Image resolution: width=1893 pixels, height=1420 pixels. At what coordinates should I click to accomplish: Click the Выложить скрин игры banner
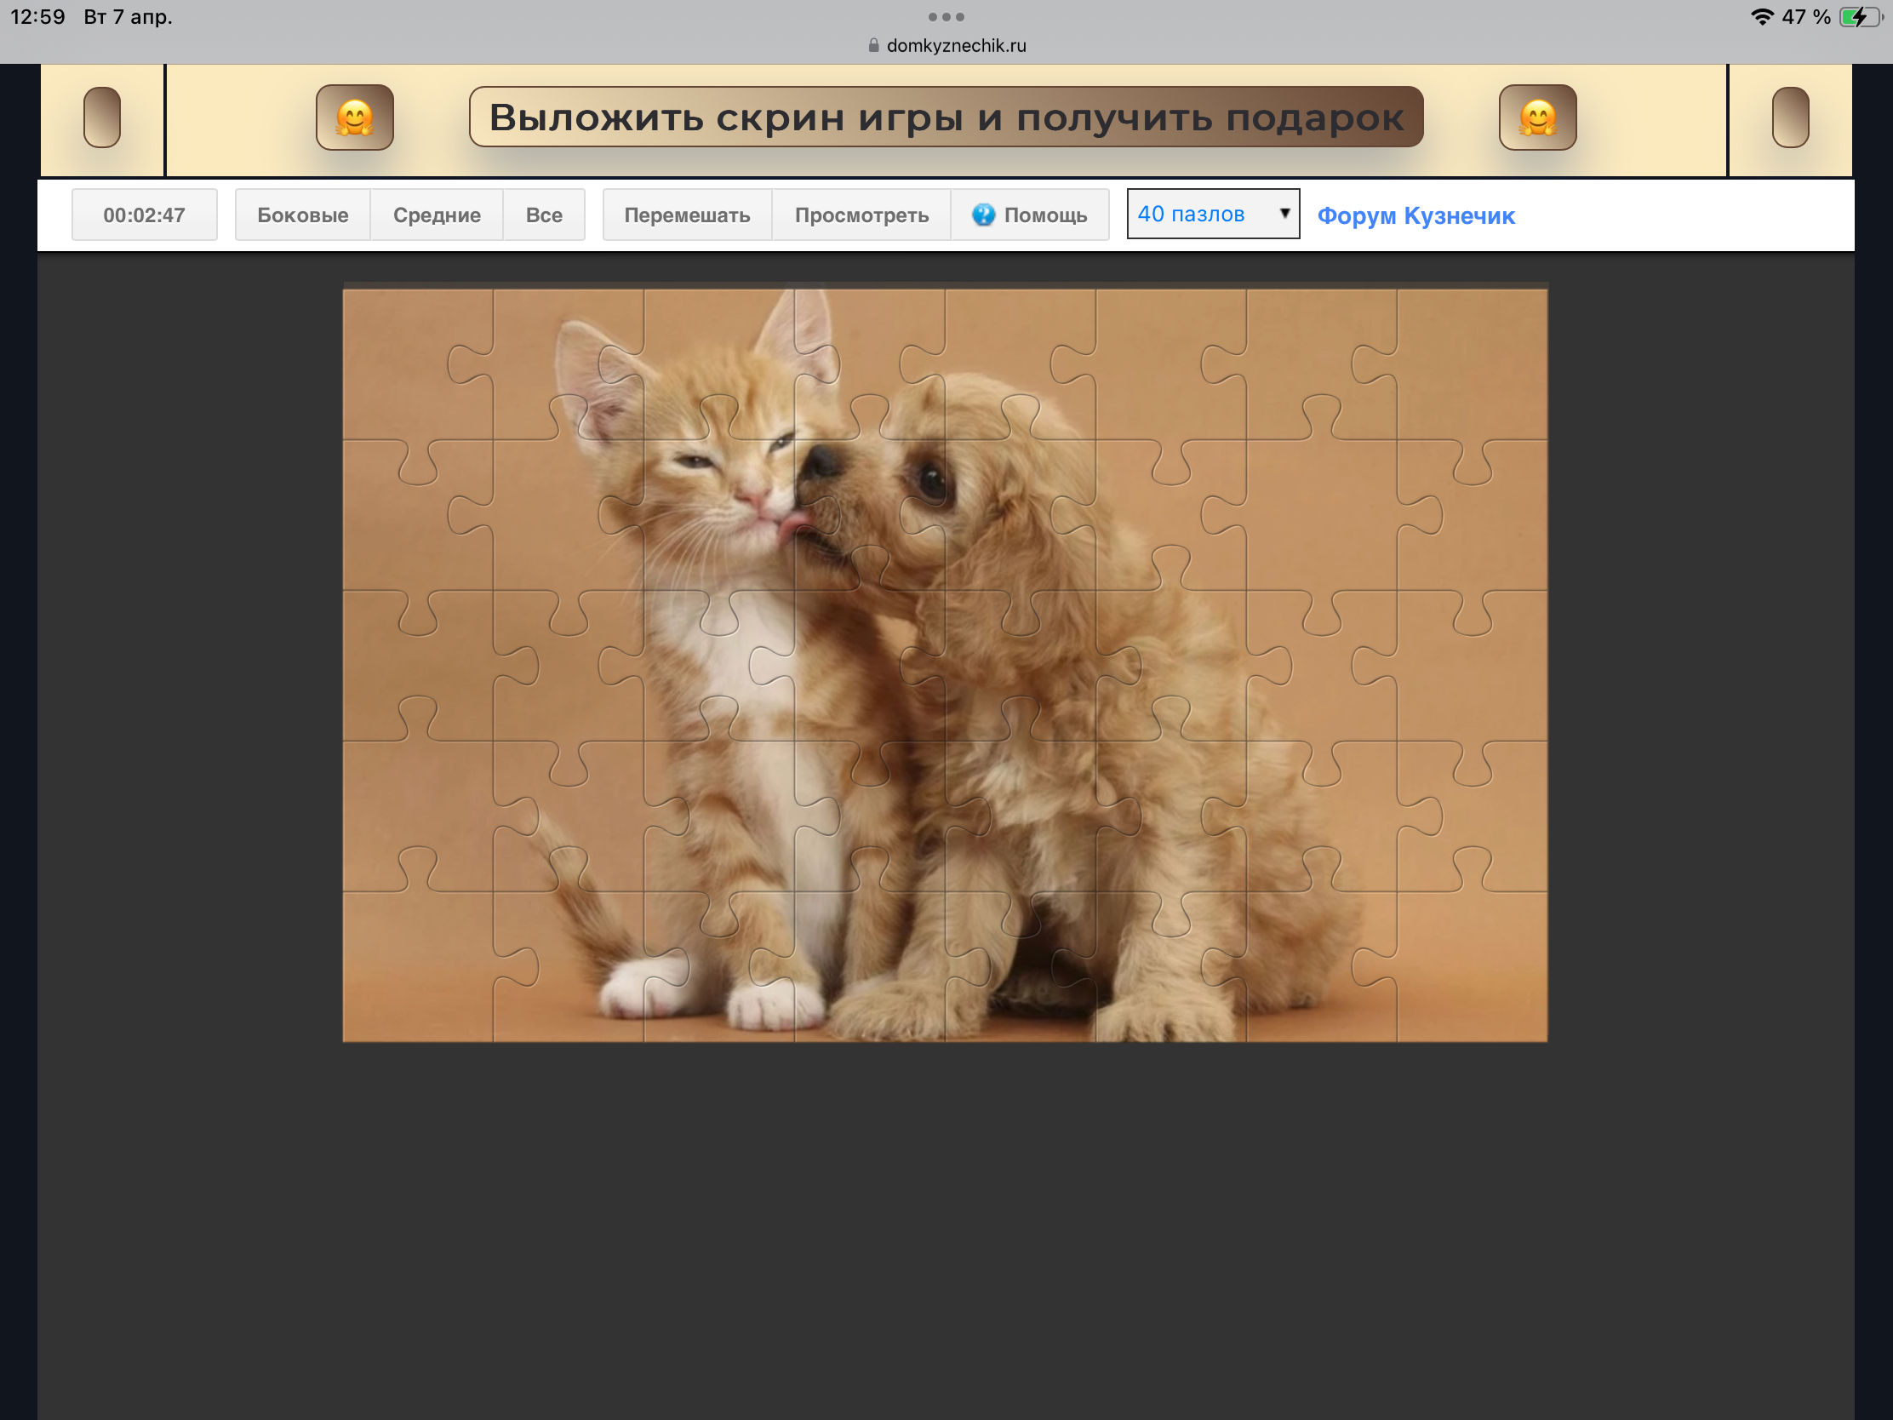coord(946,117)
